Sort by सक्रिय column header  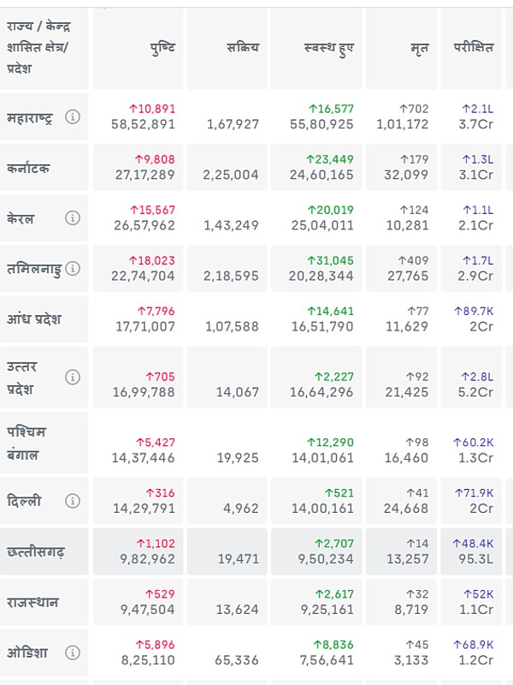[x=243, y=48]
